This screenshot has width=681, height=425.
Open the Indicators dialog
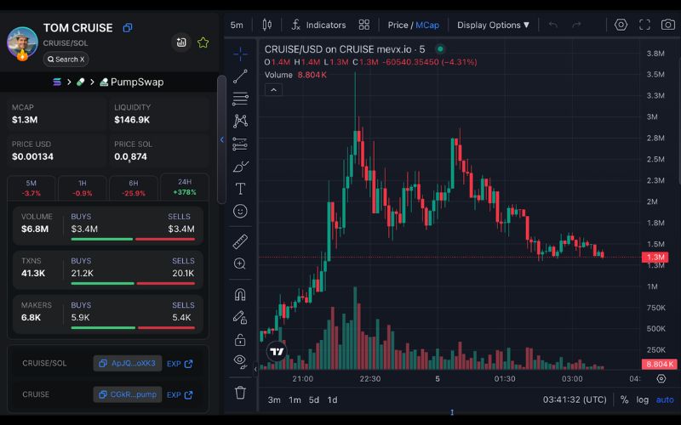pos(318,25)
